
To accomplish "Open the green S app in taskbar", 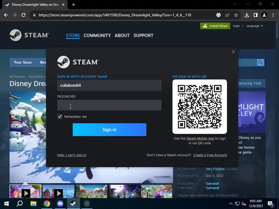I will point(87,204).
